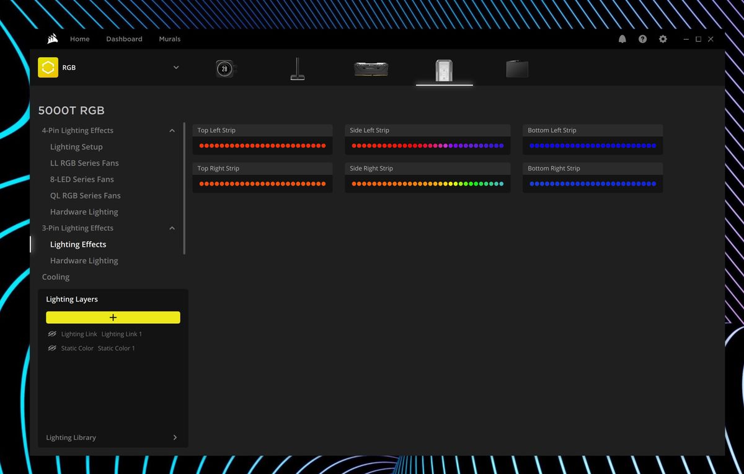Toggle visibility of Static Color 1 layer
Image resolution: width=744 pixels, height=474 pixels.
coord(52,348)
